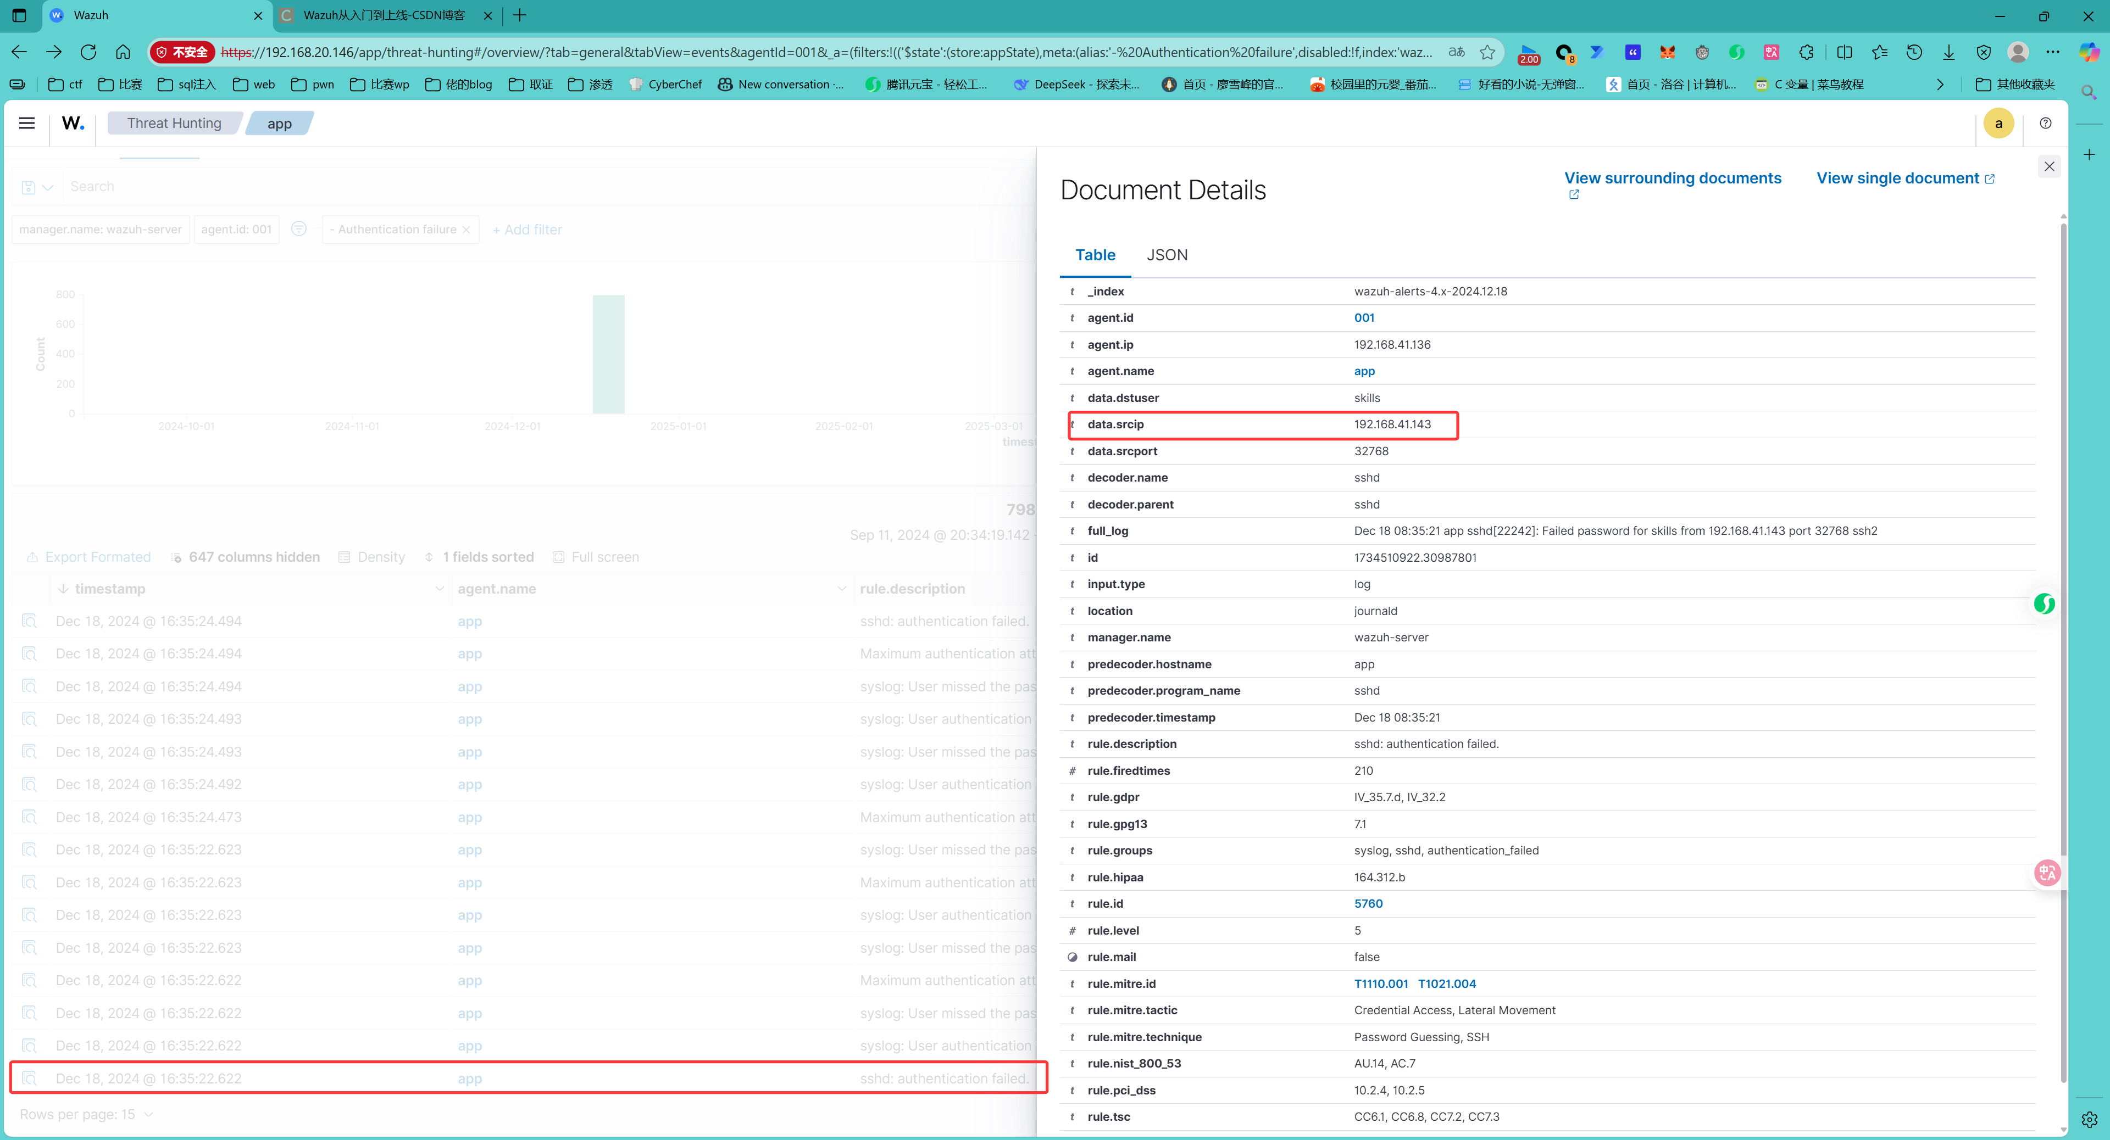Open the browser history icon
Viewport: 2110px width, 1140px height.
tap(1913, 52)
